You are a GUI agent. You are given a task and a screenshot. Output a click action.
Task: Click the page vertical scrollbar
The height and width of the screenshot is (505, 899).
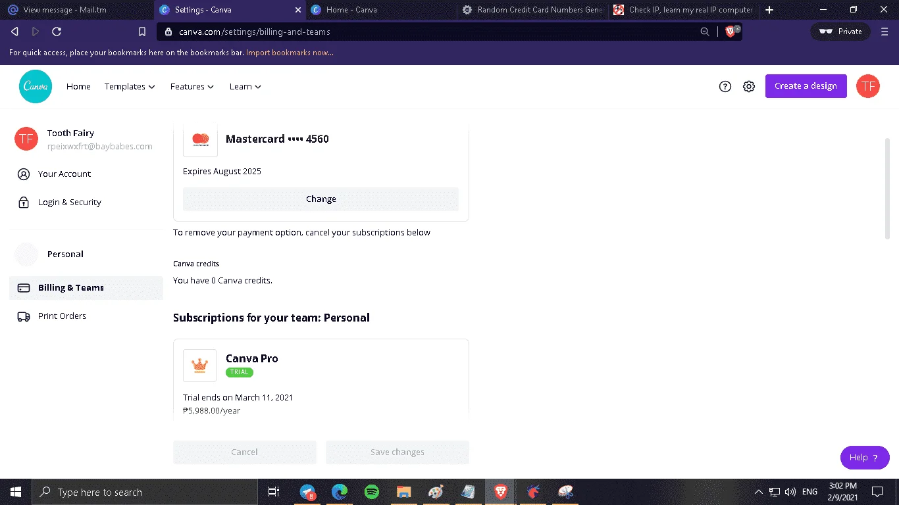coord(887,188)
